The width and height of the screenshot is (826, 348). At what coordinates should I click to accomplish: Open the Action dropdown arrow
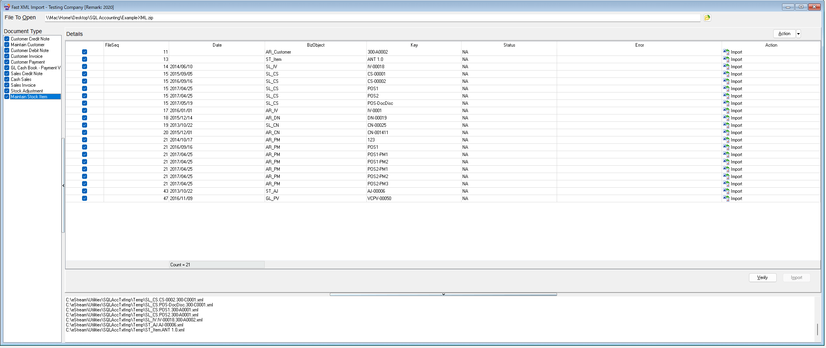point(798,34)
